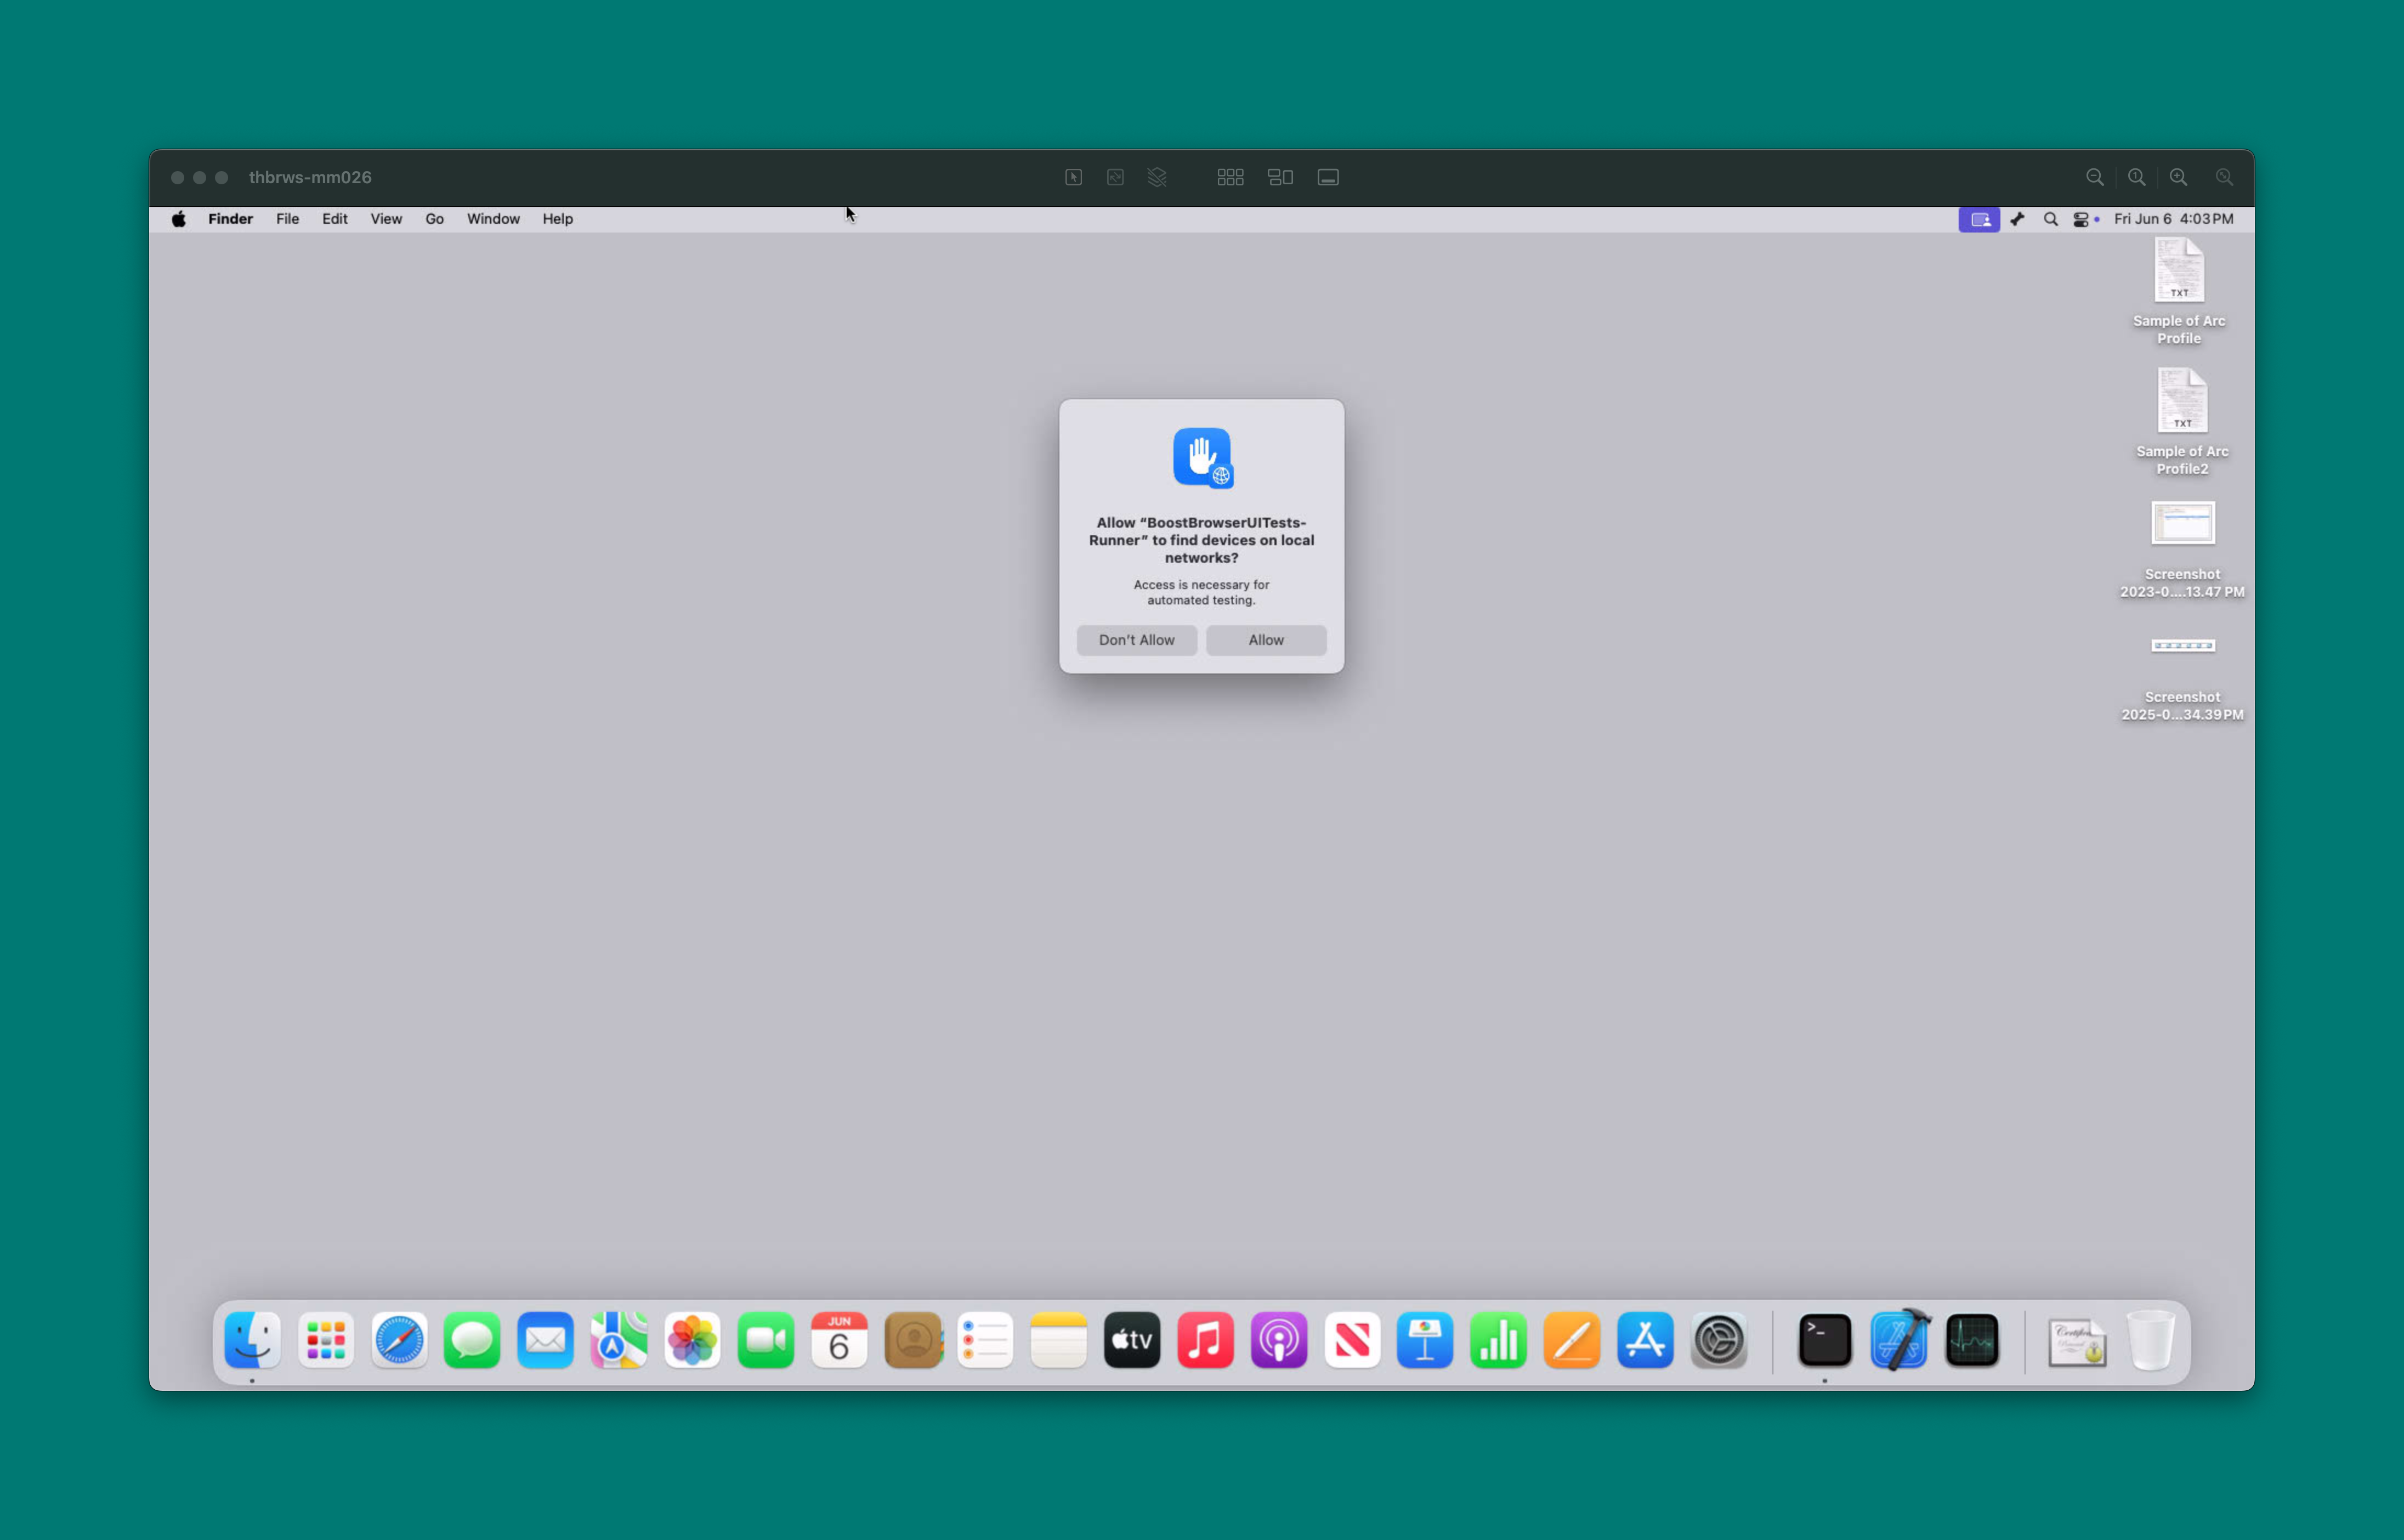
Task: Open Messages from the Dock
Action: [x=472, y=1340]
